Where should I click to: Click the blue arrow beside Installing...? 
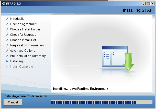(7, 61)
